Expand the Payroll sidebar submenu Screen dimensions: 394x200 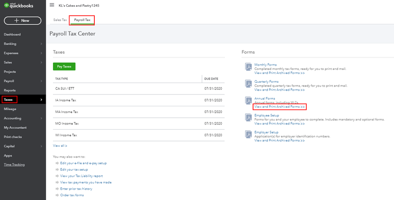coord(41,81)
